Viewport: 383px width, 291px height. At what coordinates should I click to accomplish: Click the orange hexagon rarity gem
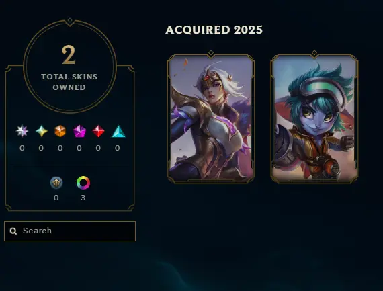[60, 131]
